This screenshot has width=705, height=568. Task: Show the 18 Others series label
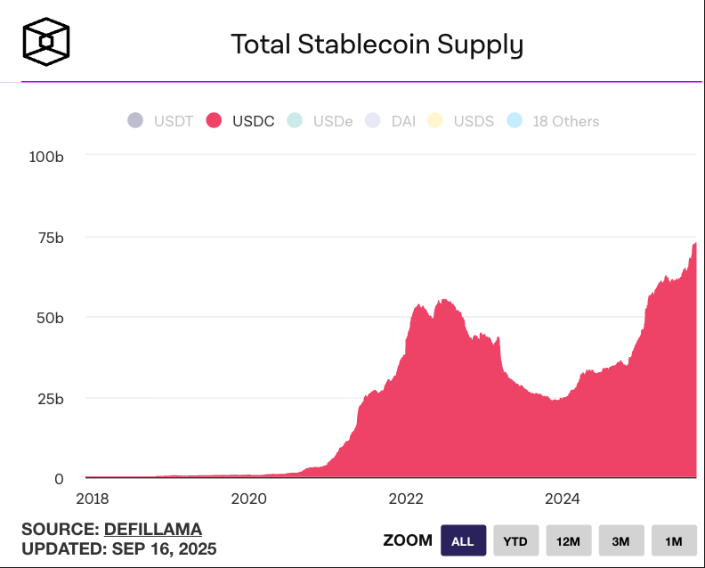click(565, 121)
